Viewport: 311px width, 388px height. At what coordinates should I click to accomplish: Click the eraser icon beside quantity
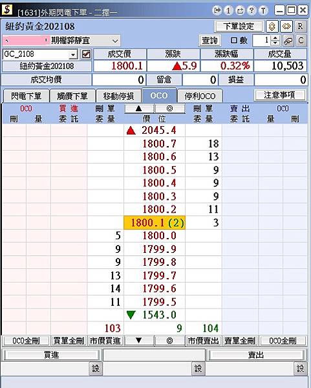(288, 41)
